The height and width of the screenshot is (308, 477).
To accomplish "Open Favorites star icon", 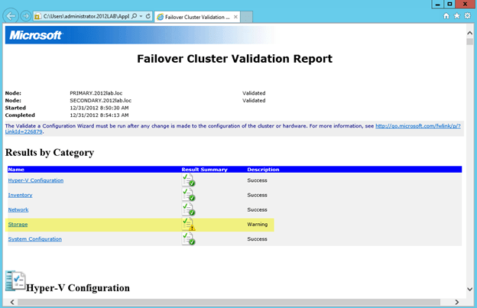I will (x=457, y=15).
